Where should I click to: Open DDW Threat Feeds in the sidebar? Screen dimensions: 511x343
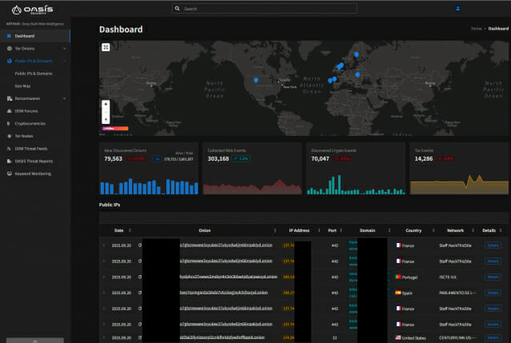point(31,149)
